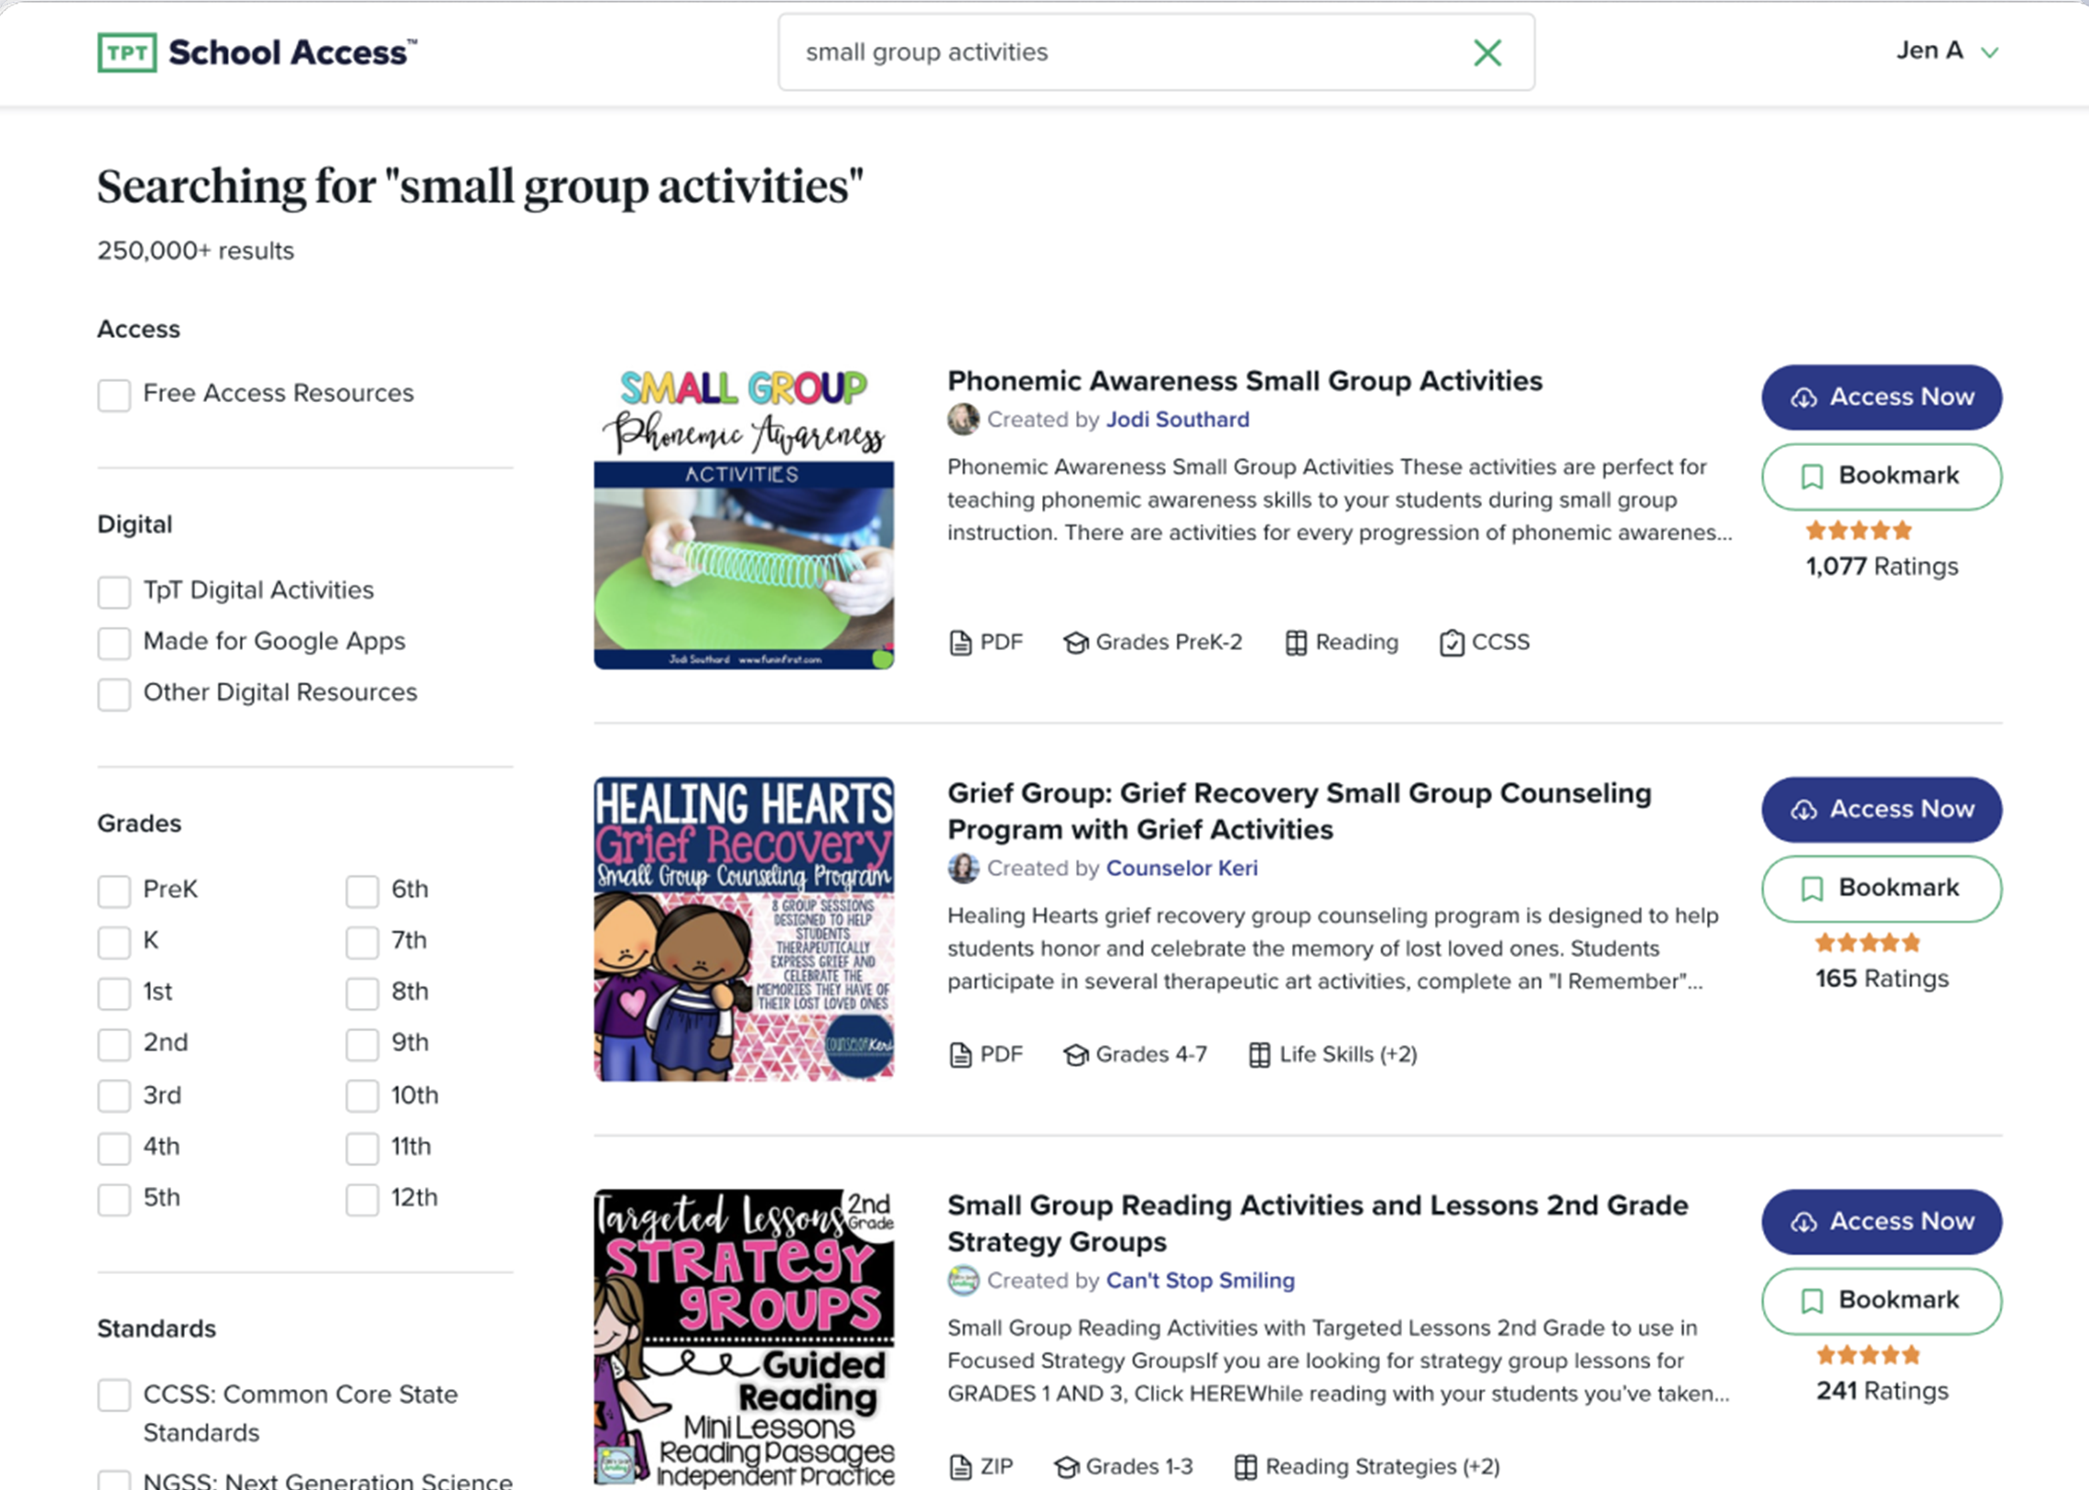Access Now for Strategy Groups resource

click(1881, 1222)
